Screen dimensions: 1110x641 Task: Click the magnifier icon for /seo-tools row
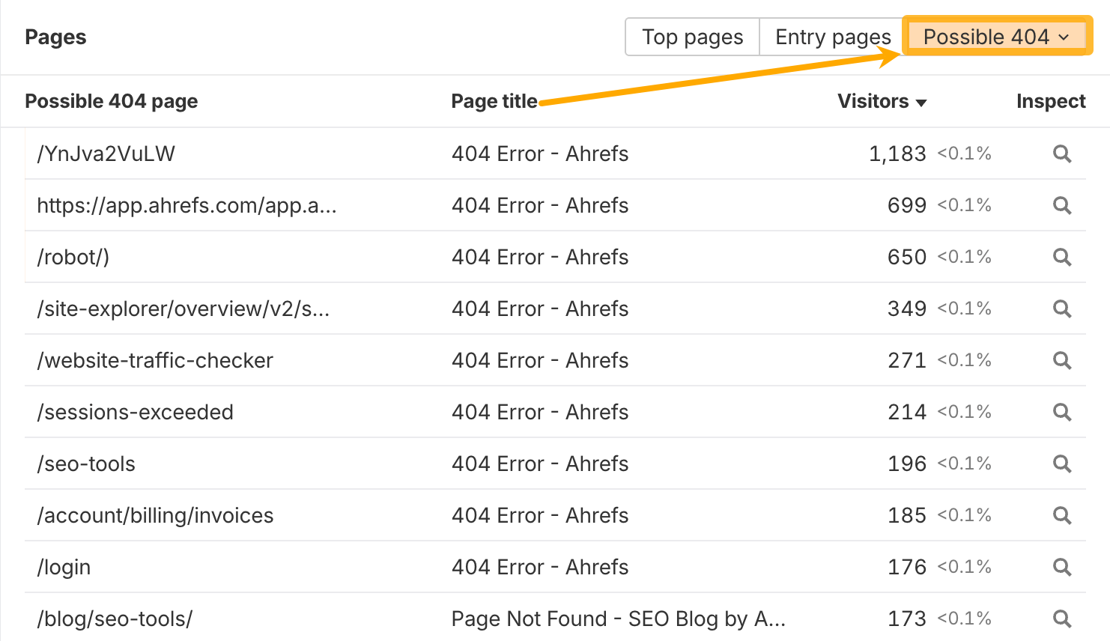point(1061,464)
